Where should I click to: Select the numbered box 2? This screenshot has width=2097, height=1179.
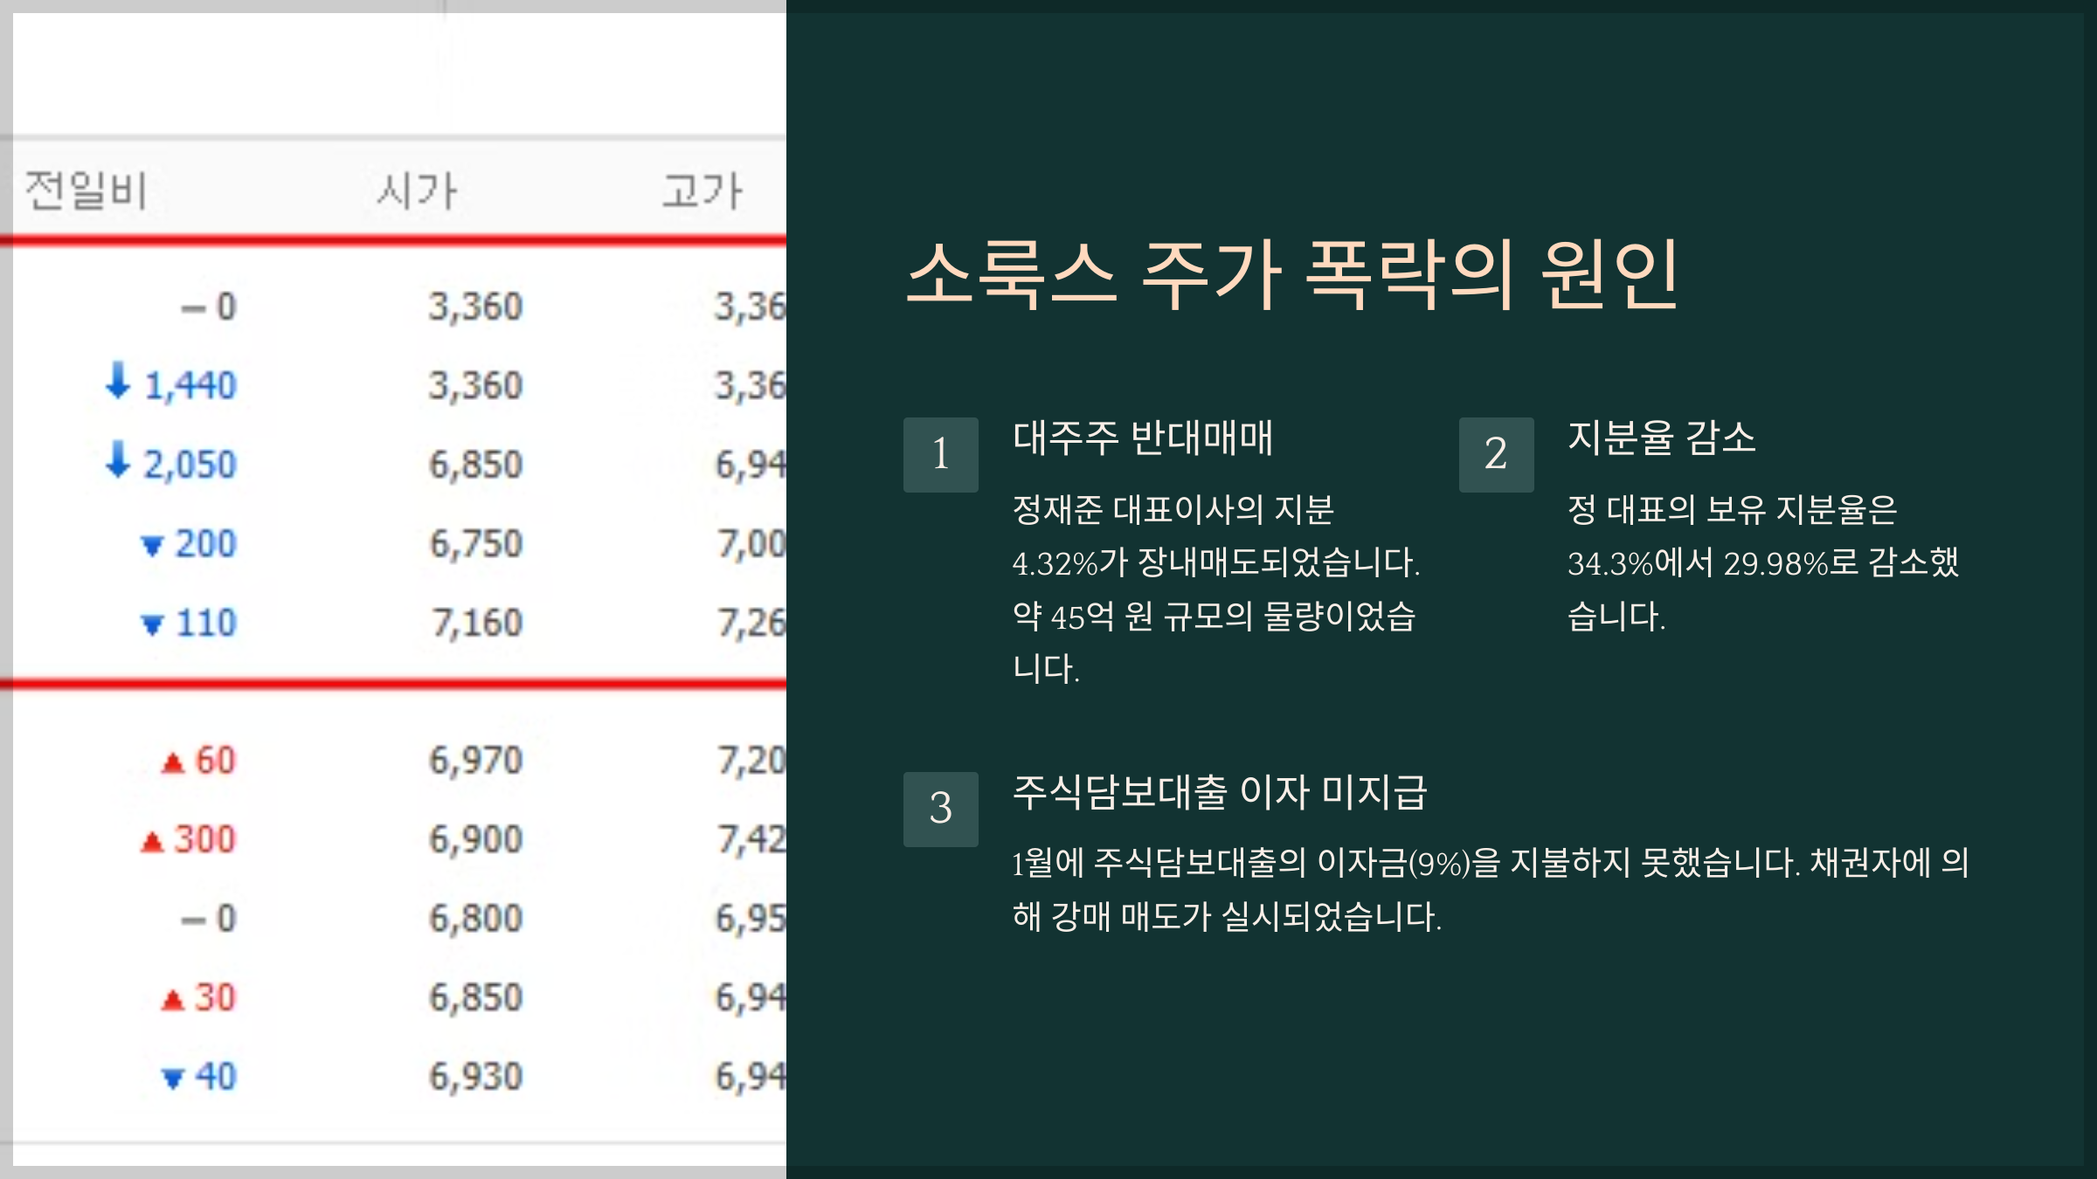pyautogui.click(x=1497, y=455)
